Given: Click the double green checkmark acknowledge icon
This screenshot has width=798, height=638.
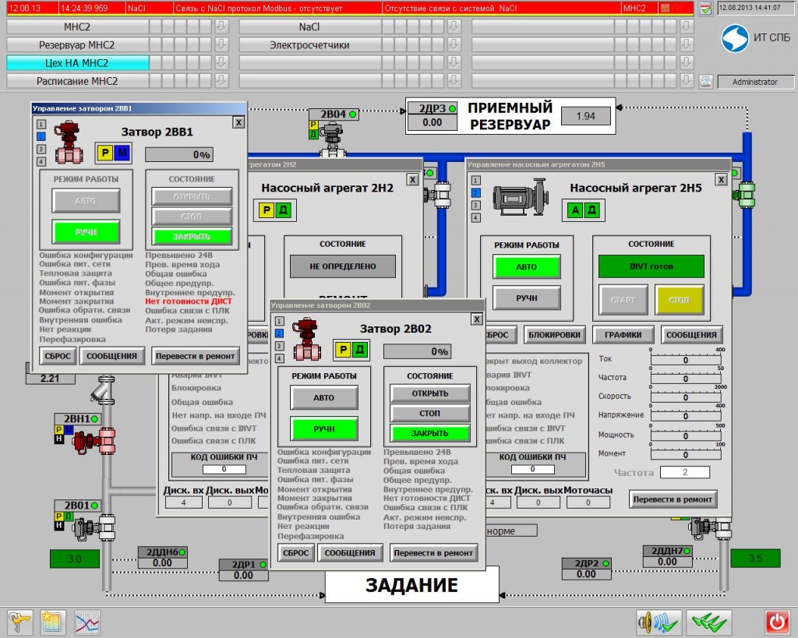Looking at the screenshot, I should pos(709,622).
